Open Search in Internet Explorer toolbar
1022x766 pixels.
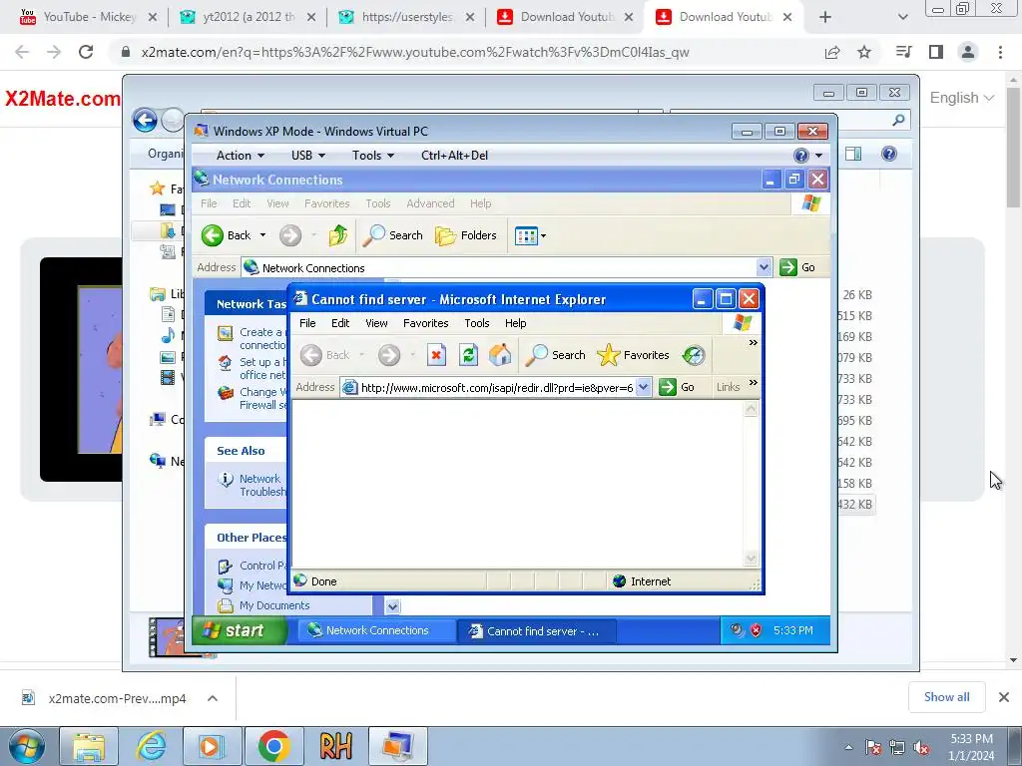click(556, 355)
